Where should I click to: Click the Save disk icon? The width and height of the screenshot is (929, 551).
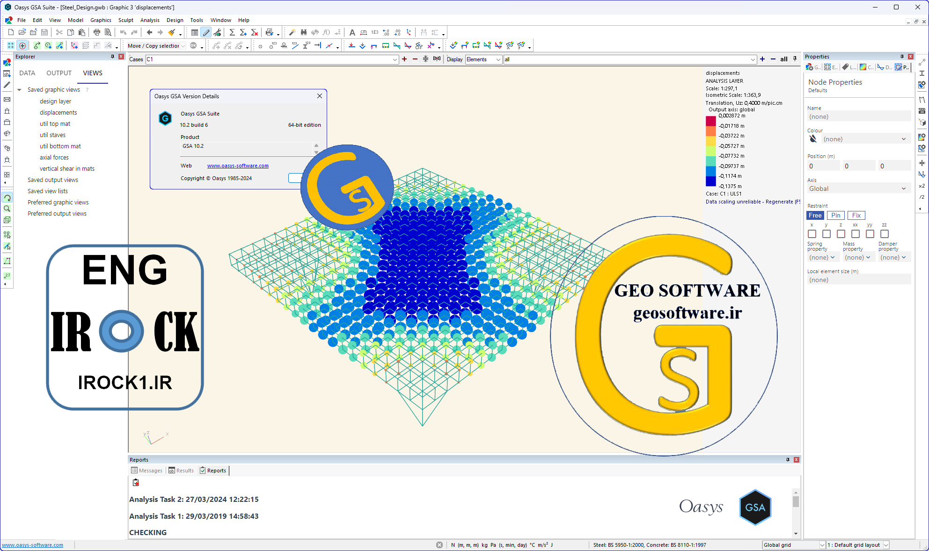tap(44, 32)
